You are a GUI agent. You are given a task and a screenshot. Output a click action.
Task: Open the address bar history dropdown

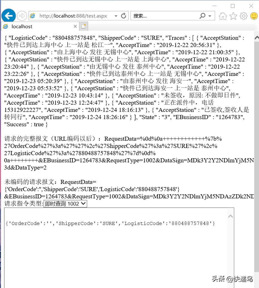116,16
